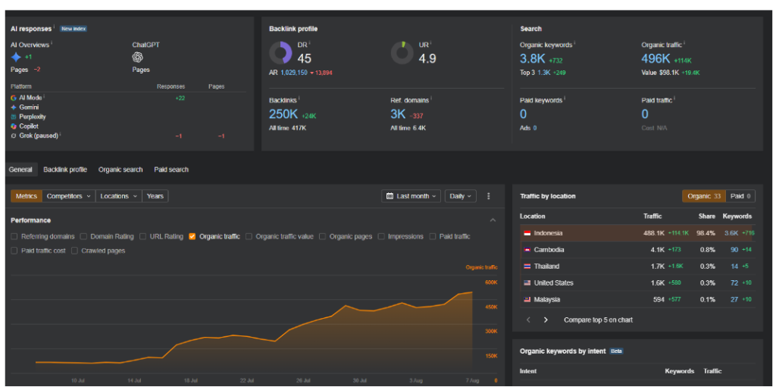Click Indonesia 3.6K keywords link
This screenshot has width=776, height=390.
731,233
